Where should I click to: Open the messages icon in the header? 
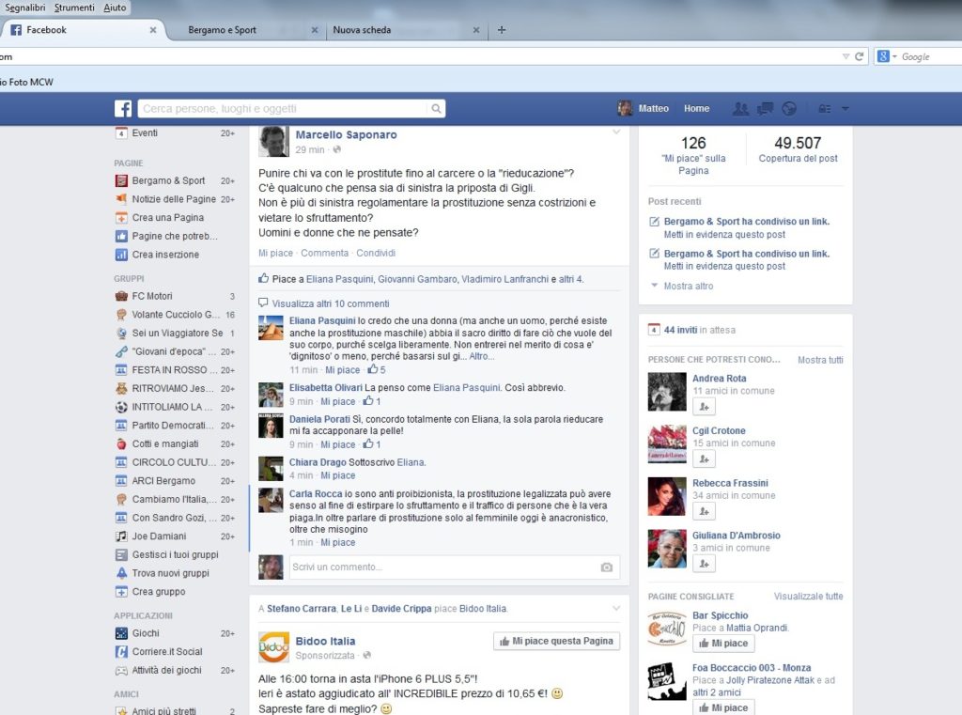tap(765, 109)
